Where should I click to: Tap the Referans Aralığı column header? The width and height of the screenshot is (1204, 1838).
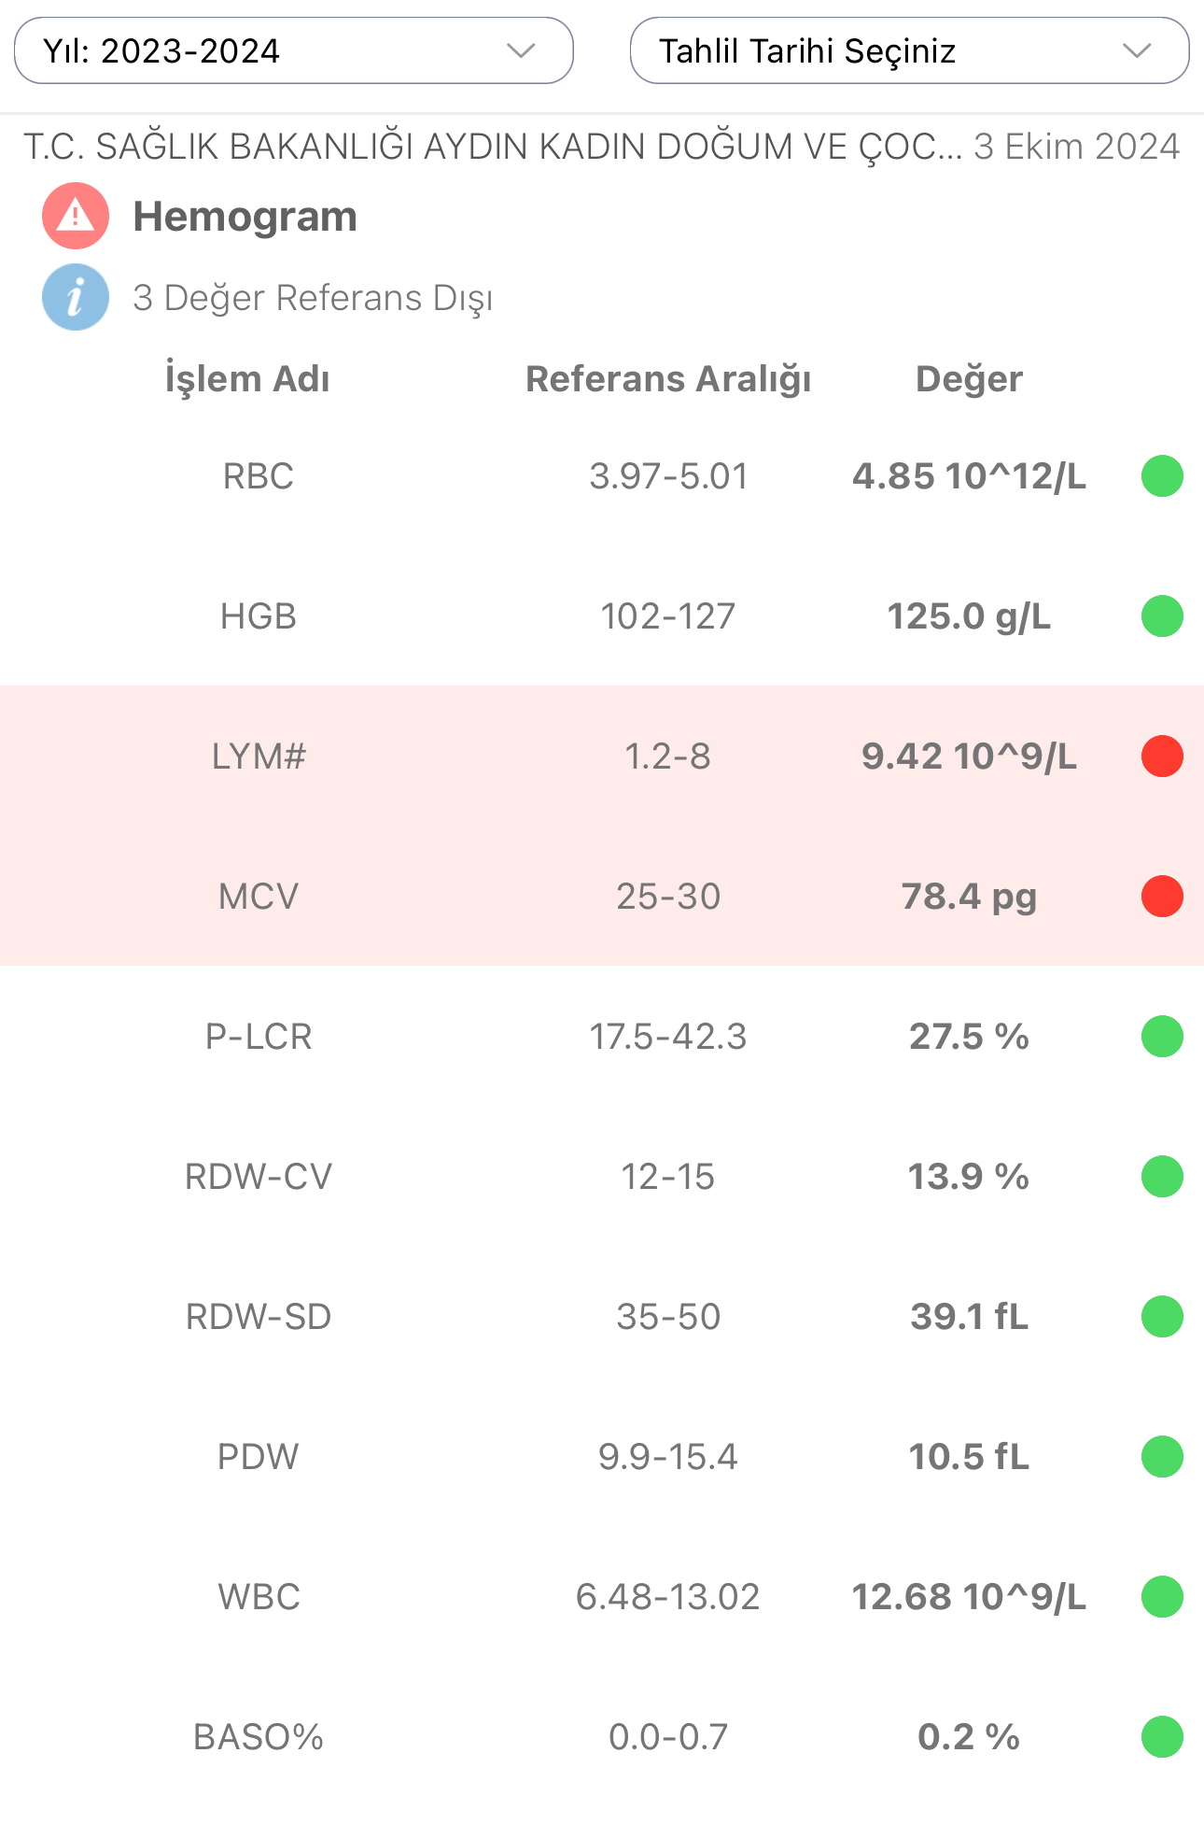668,379
